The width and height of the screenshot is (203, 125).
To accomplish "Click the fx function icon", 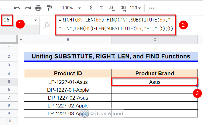I will coord(47,25).
